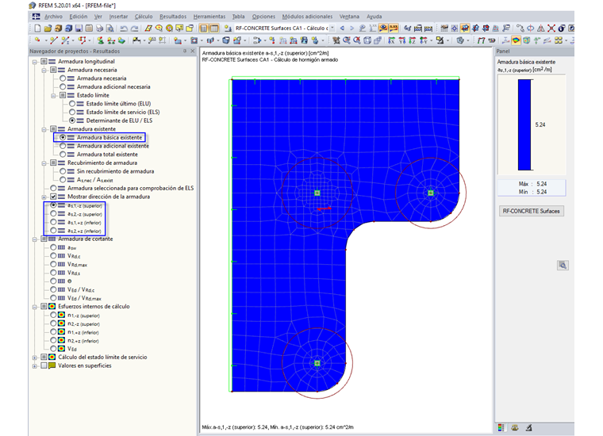
Task: Click the Open folder icon
Action: (x=48, y=28)
